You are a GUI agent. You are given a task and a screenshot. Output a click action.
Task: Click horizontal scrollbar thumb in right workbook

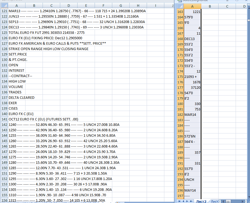tap(228, 201)
